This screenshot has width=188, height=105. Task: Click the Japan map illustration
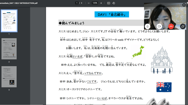tap(138, 52)
